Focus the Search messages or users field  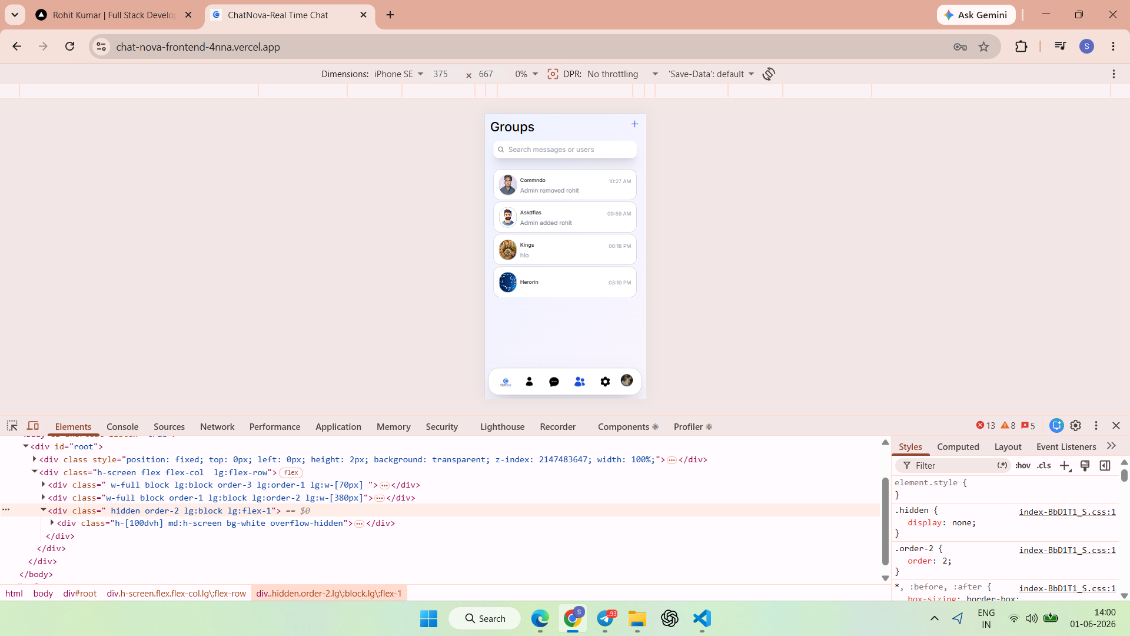tap(565, 150)
